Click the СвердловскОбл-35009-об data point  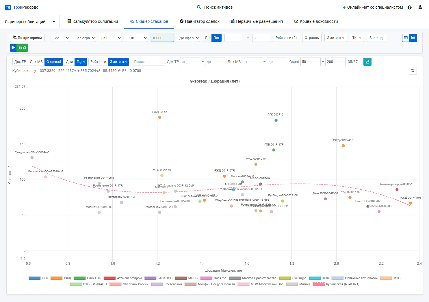tap(32, 158)
